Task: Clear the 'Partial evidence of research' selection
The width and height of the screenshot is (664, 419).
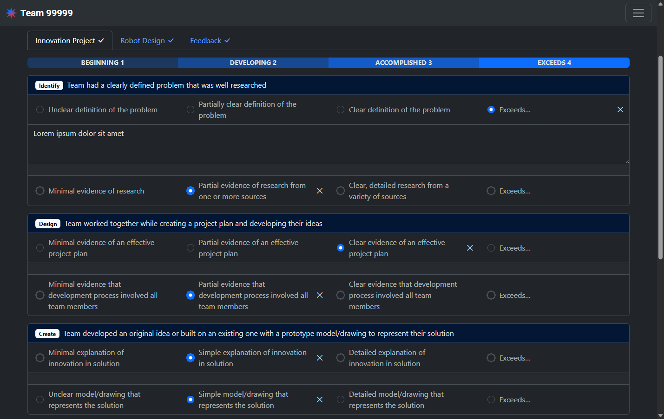Action: pos(320,191)
